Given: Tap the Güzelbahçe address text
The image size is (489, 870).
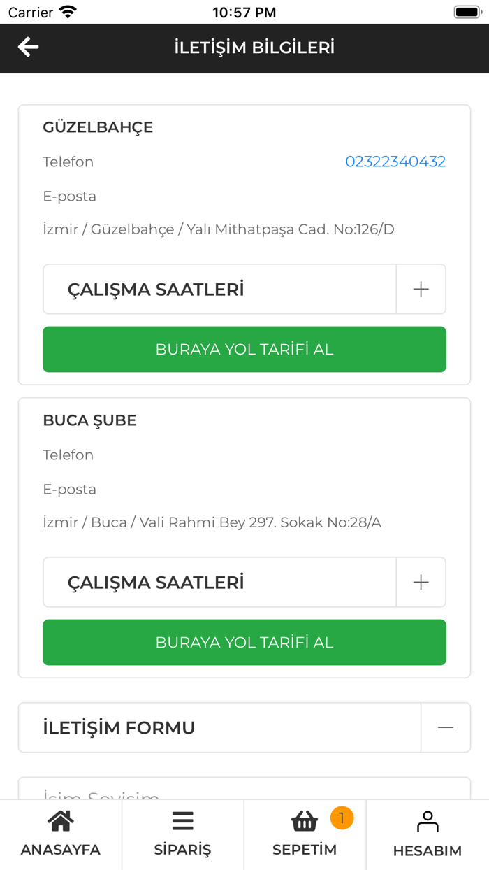Looking at the screenshot, I should click(219, 229).
